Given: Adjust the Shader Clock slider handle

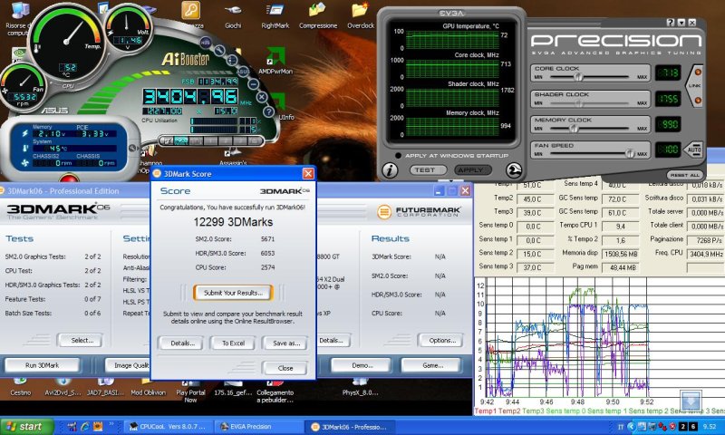Looking at the screenshot, I should [581, 101].
